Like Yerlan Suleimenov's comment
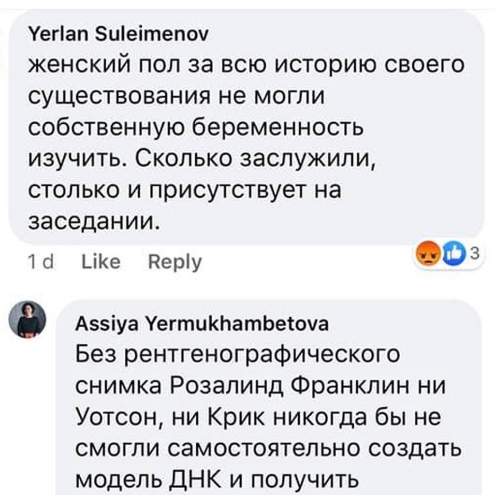Image resolution: width=495 pixels, height=495 pixels. click(101, 262)
